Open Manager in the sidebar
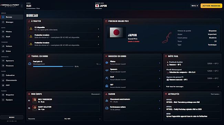The height and width of the screenshot is (125, 224). 12,22
